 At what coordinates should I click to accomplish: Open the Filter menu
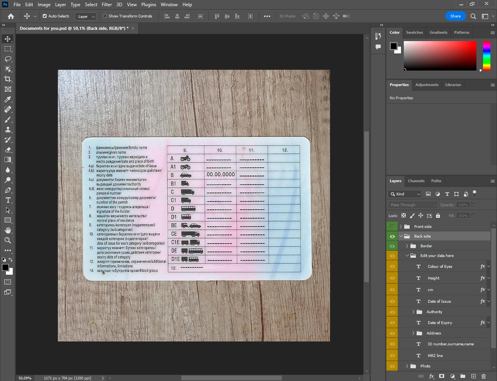107,5
